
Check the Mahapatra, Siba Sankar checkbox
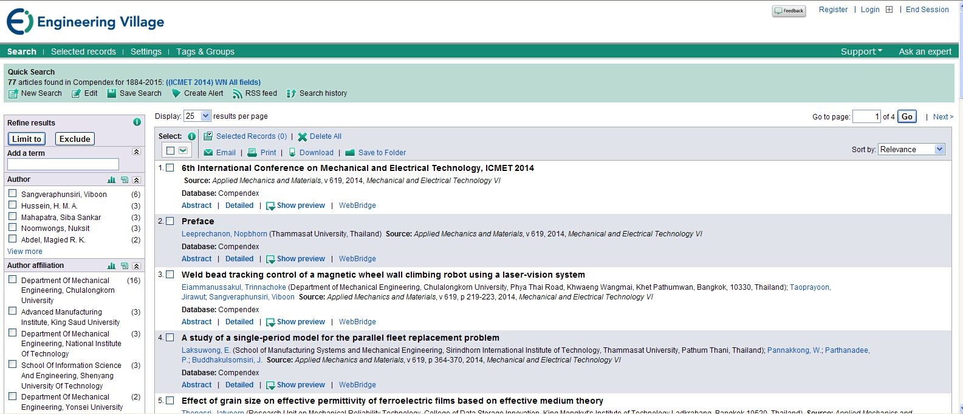12,216
